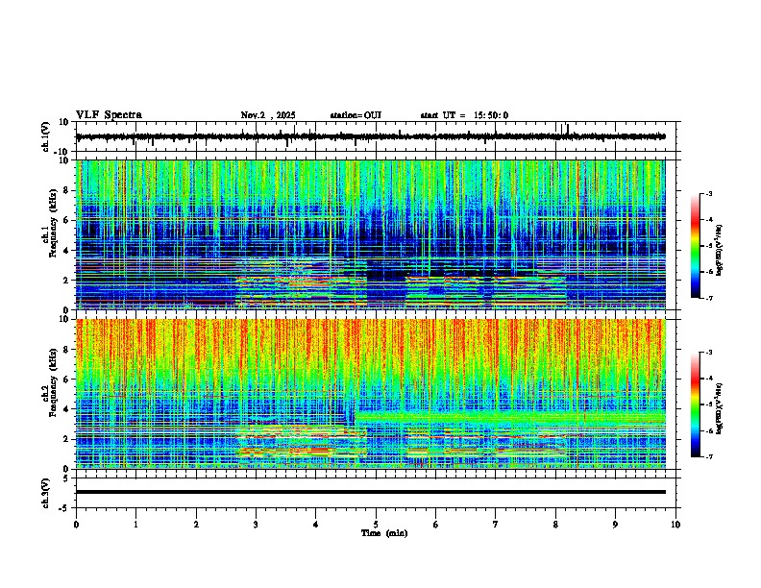Click the ch.2 'Frequency (kHz)' axis label
This screenshot has height=588, width=761.
(x=54, y=382)
